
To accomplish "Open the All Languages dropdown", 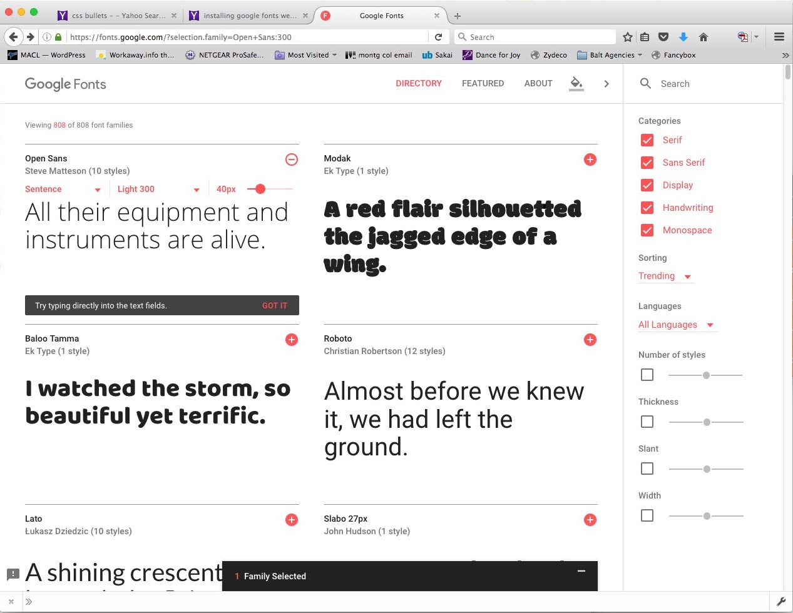I will (676, 325).
